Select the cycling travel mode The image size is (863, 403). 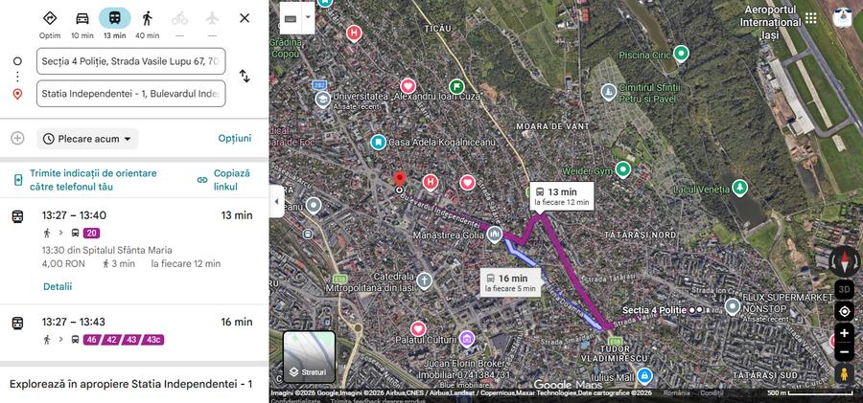pyautogui.click(x=179, y=24)
